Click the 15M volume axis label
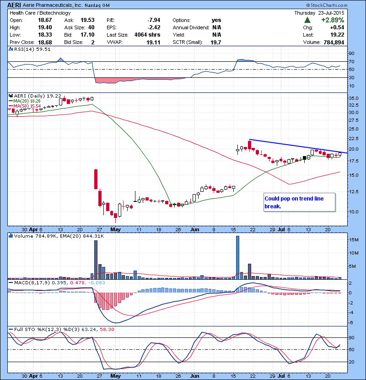 (354, 240)
